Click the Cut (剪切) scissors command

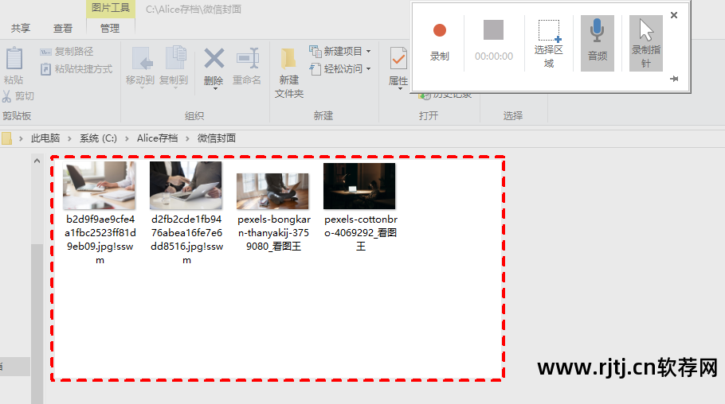coord(18,96)
